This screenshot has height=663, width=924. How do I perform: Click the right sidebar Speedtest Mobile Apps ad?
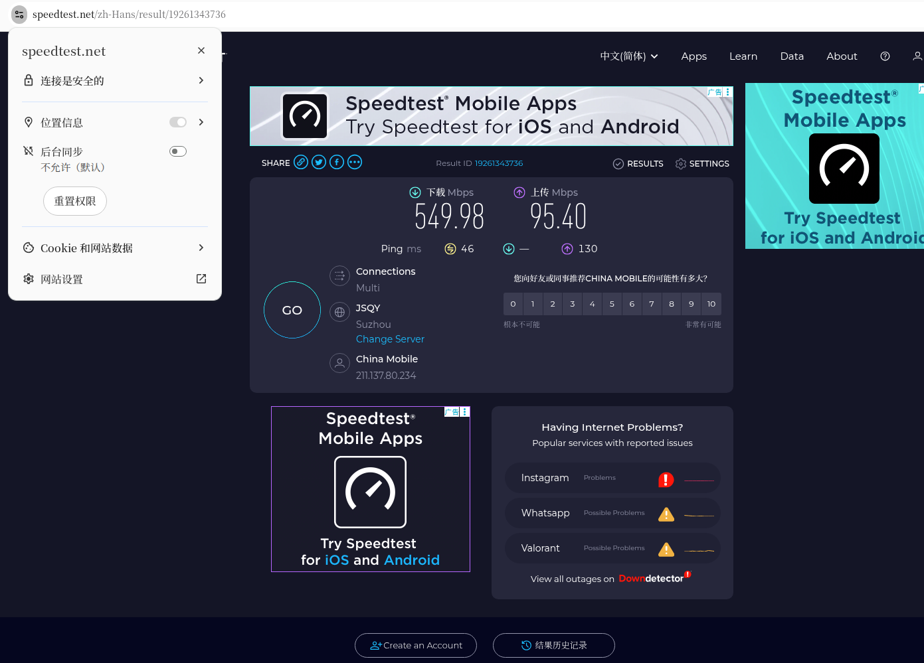point(835,166)
